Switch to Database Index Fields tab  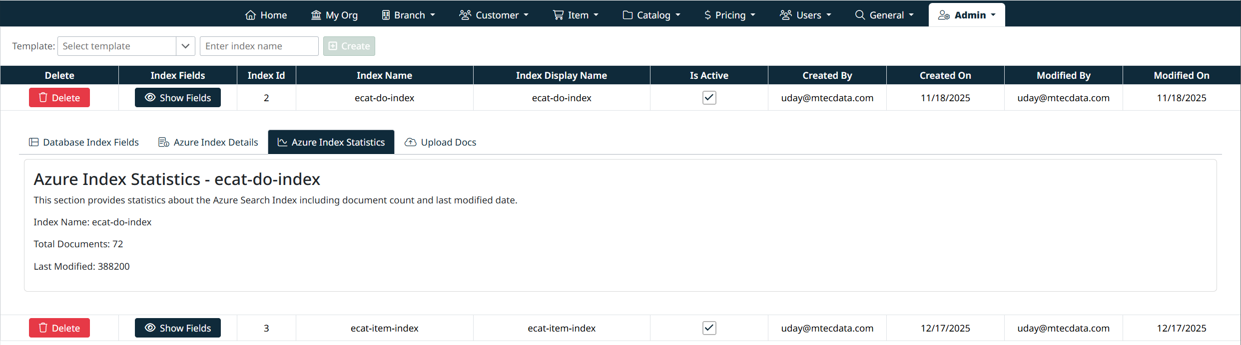click(84, 142)
